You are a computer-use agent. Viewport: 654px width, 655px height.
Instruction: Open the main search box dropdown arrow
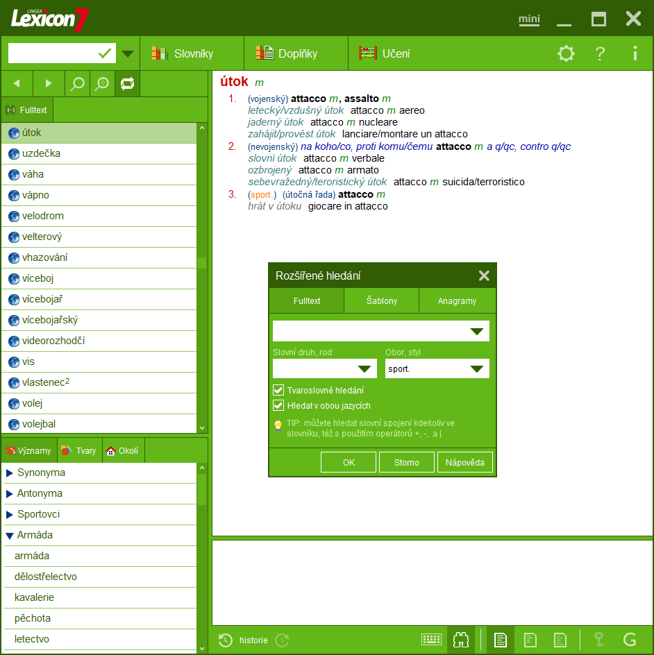128,53
